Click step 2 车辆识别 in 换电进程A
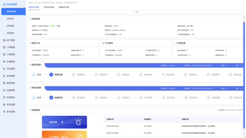The width and height of the screenshot is (246, 138). [56, 74]
